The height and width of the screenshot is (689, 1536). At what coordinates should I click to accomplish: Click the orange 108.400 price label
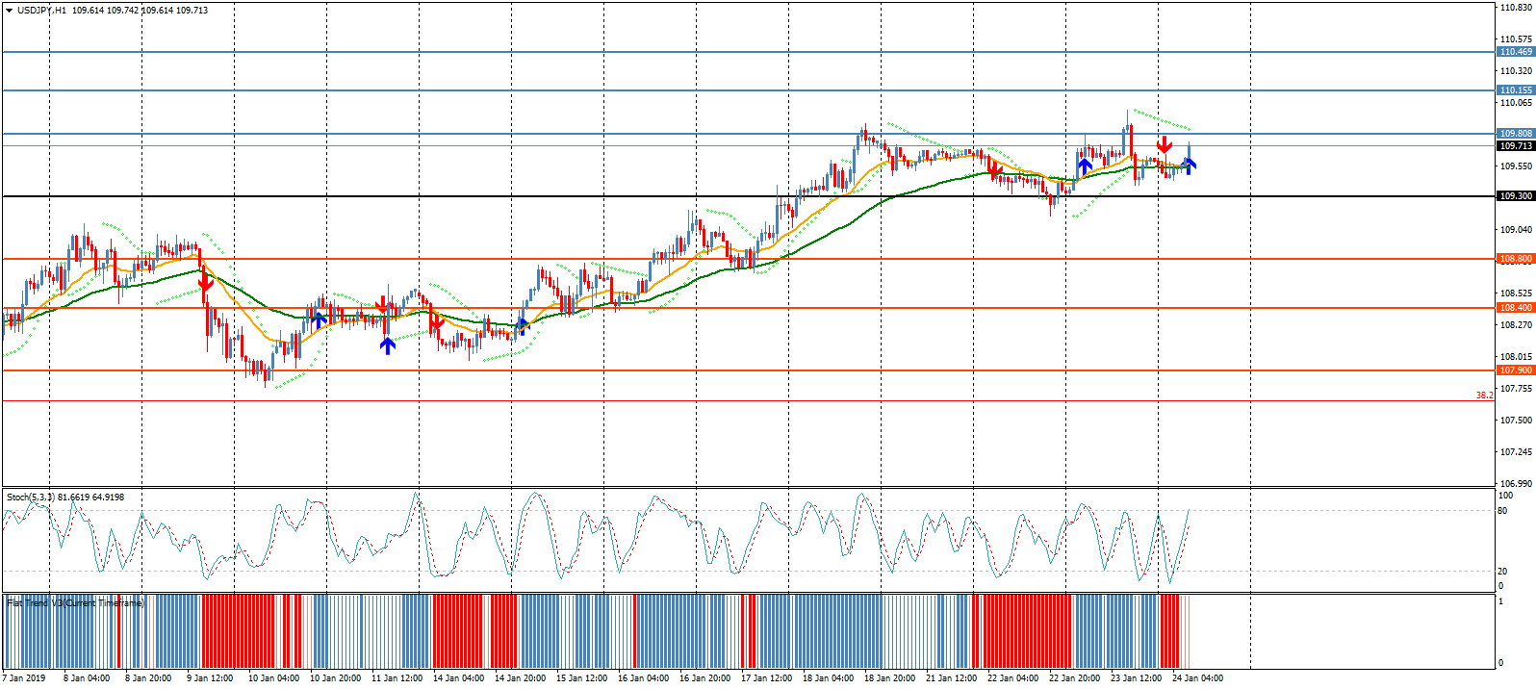point(1516,308)
